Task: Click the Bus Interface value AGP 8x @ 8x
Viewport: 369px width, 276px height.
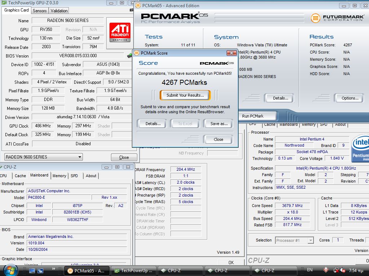Action: pyautogui.click(x=108, y=73)
